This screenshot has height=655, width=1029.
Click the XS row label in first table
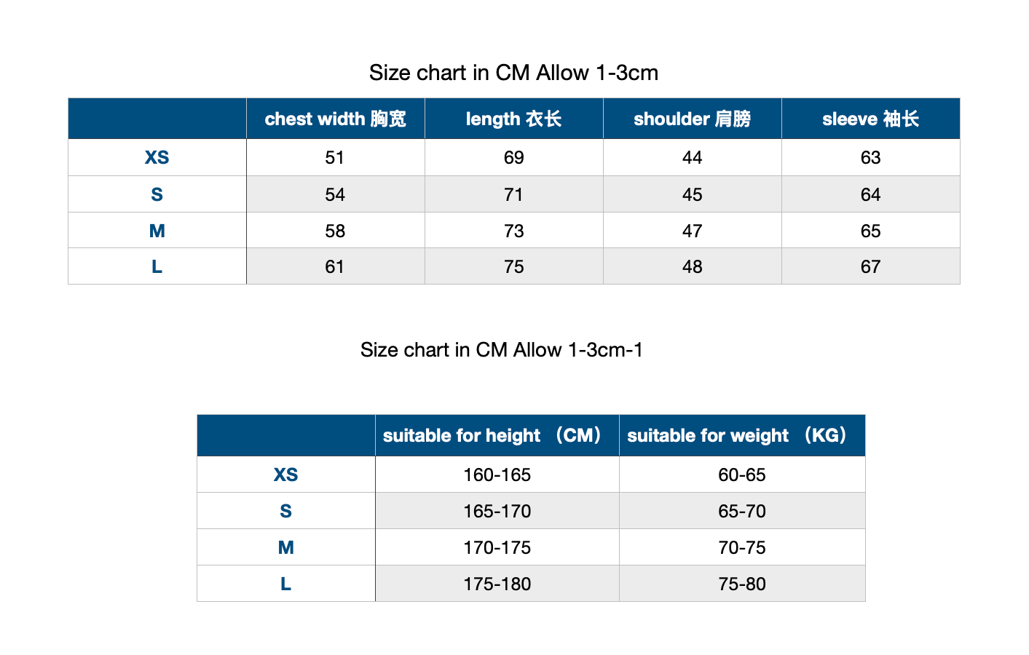157,157
